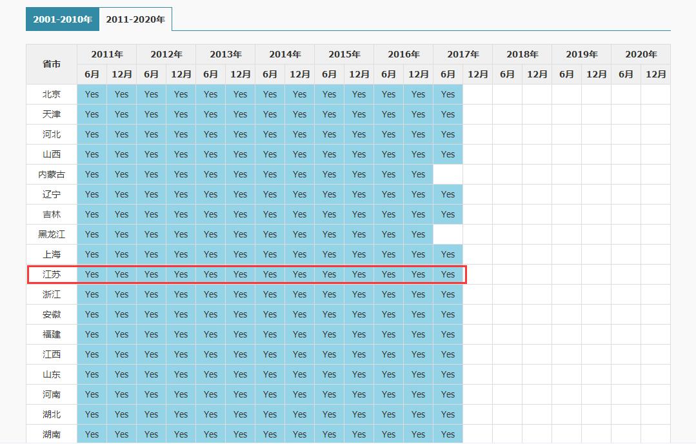This screenshot has width=696, height=444.
Task: Click the 2011年 year header
Action: coord(107,54)
